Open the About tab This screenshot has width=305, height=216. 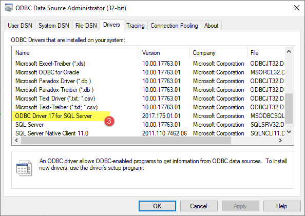pos(211,26)
